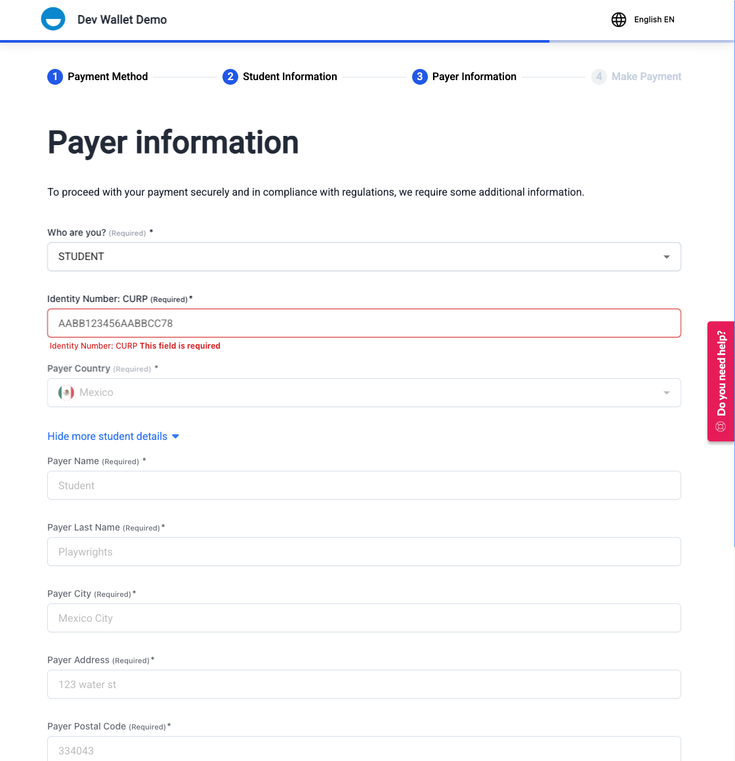This screenshot has height=761, width=735.
Task: Select step 1 Payment Method circle icon
Action: coord(54,77)
